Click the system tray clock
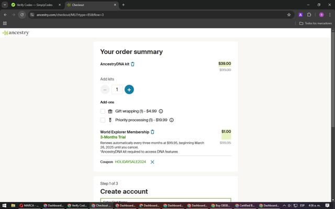The image size is (335, 209). (x=315, y=205)
